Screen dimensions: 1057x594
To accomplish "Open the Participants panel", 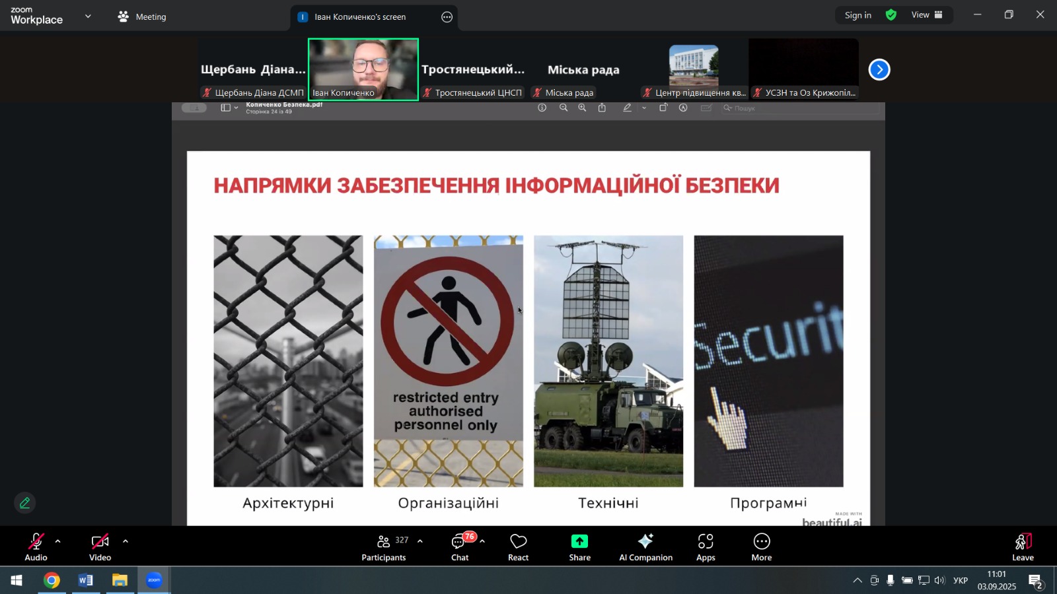I will pyautogui.click(x=384, y=547).
